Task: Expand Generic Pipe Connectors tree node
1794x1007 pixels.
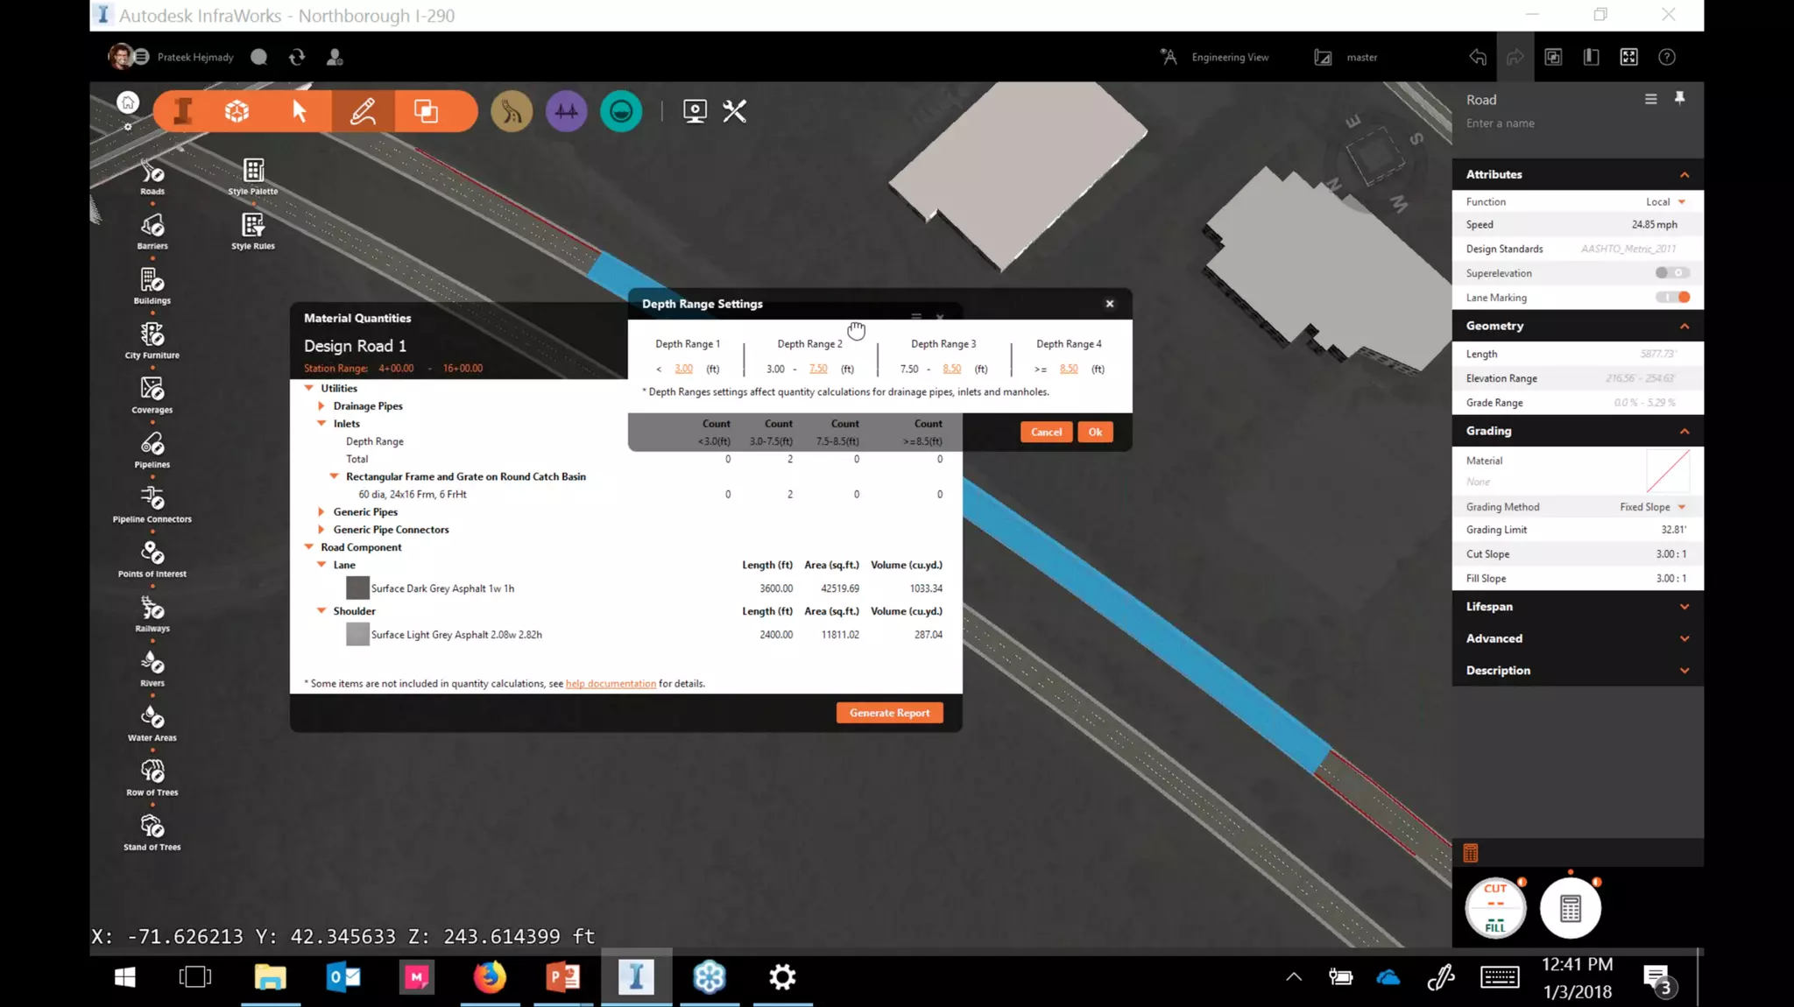Action: (321, 530)
